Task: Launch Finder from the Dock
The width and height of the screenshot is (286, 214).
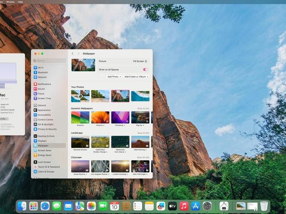Action: point(22,206)
